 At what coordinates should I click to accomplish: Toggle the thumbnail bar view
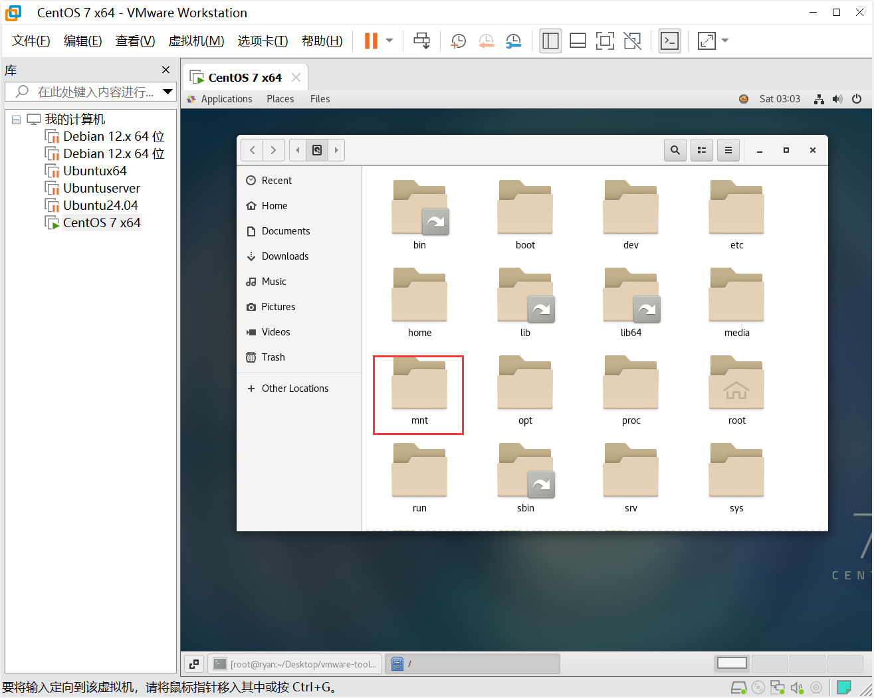pyautogui.click(x=578, y=41)
